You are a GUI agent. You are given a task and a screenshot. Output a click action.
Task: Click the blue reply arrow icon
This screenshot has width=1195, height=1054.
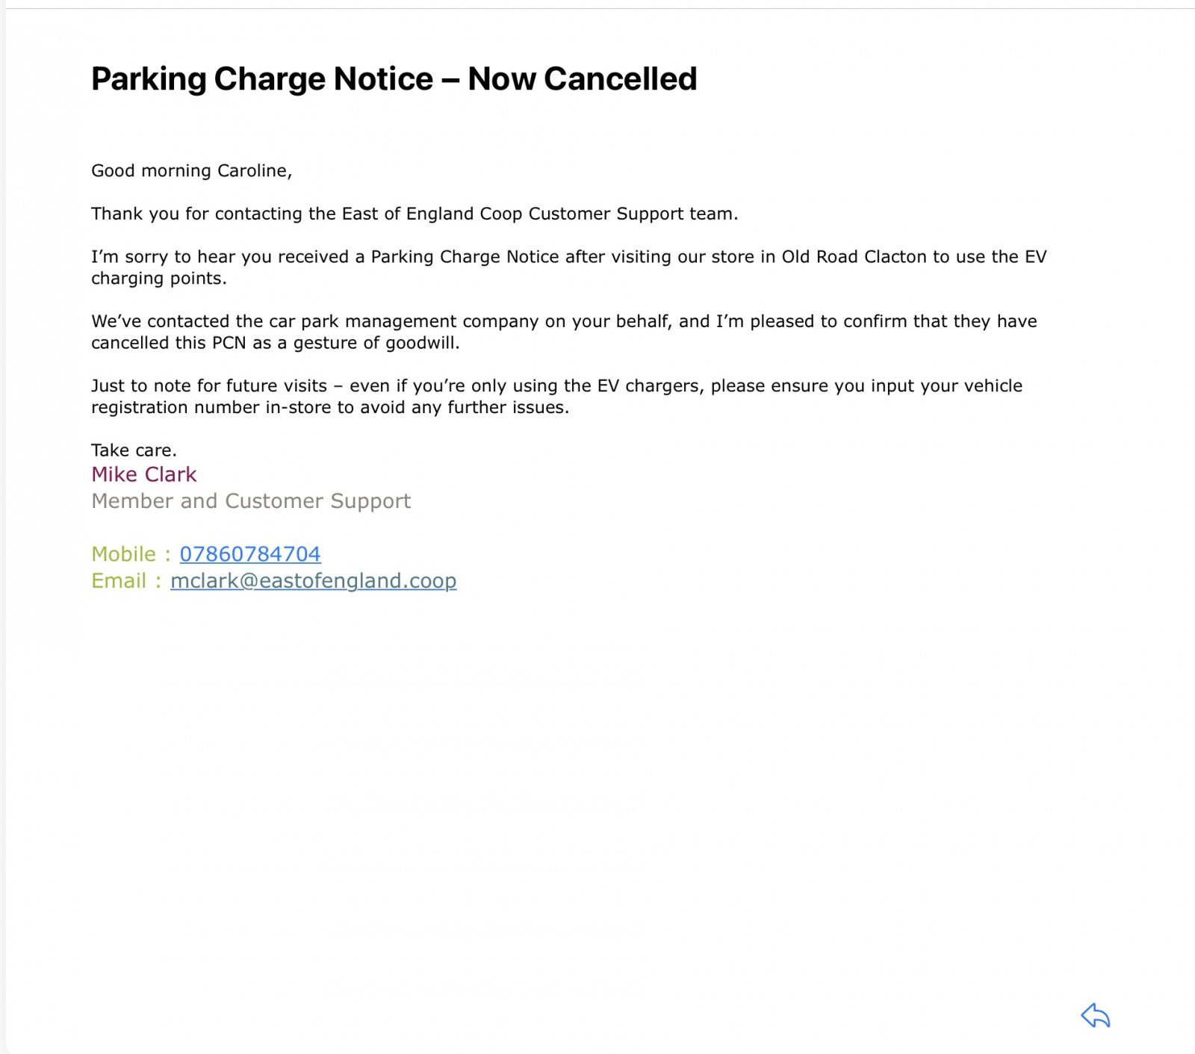pos(1096,1015)
